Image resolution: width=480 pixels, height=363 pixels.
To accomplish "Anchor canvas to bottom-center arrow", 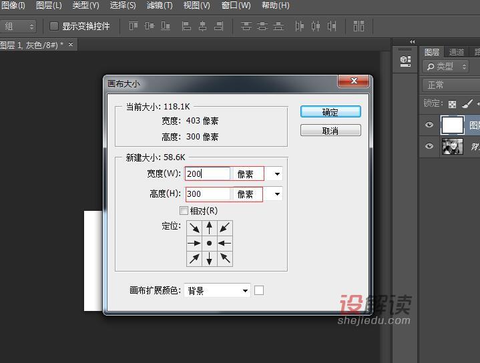I will click(x=210, y=259).
